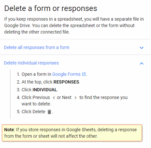
Task: Click the intro paragraph about Google Drive
Action: point(74,25)
